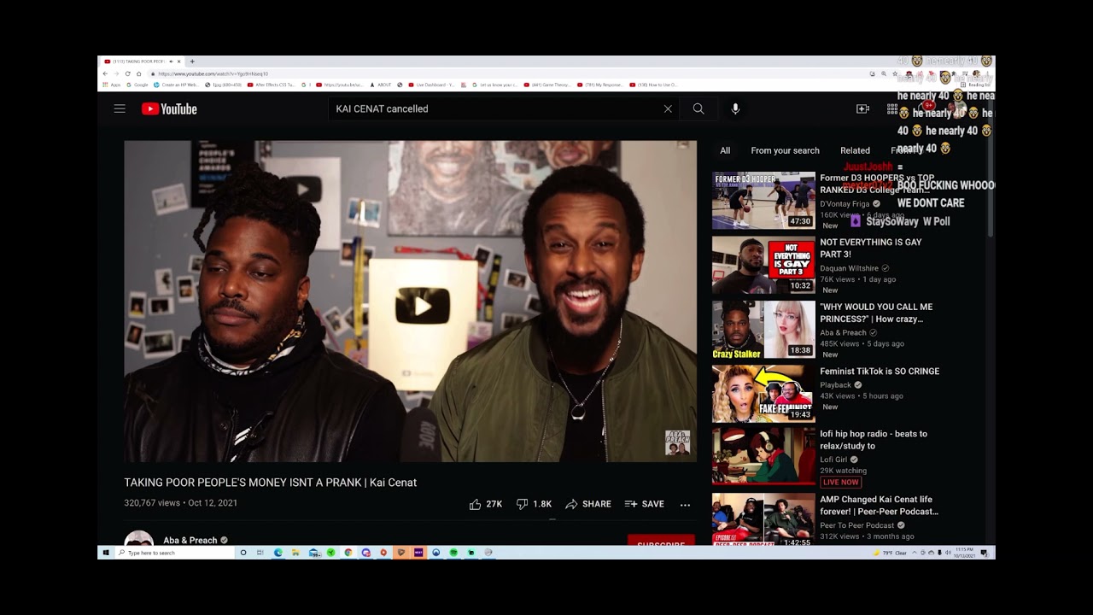The height and width of the screenshot is (615, 1093).
Task: Share the video via SHARE button
Action: click(588, 504)
